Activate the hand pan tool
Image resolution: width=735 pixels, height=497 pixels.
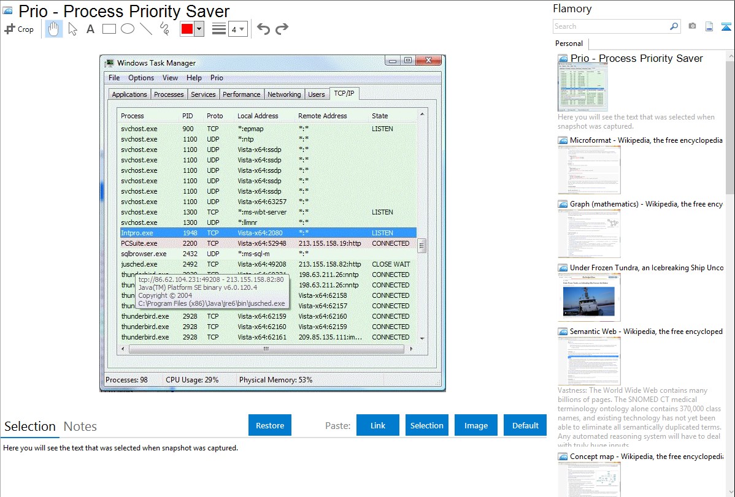point(54,29)
